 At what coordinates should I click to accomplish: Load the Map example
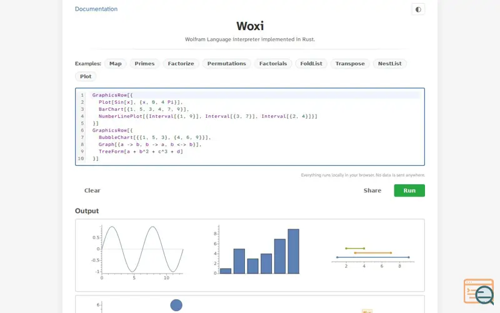pos(116,64)
